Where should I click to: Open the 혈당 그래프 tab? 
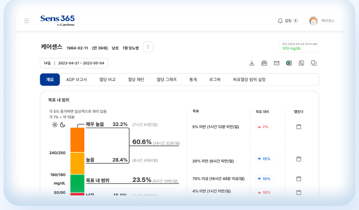pos(166,79)
